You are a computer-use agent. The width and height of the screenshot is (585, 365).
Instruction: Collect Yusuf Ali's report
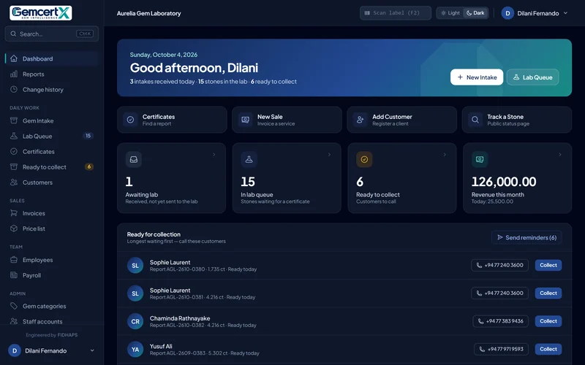pyautogui.click(x=548, y=349)
